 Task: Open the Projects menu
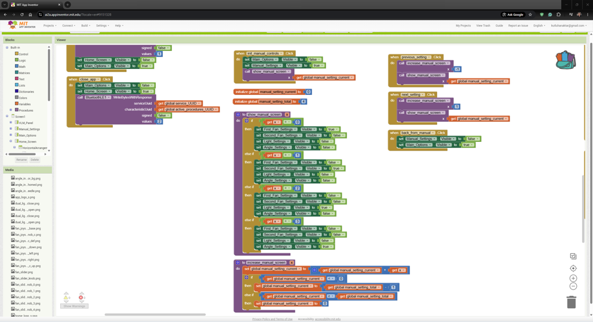point(50,25)
